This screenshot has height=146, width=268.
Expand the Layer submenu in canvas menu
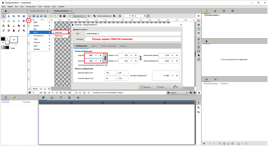pyautogui.click(x=40, y=39)
